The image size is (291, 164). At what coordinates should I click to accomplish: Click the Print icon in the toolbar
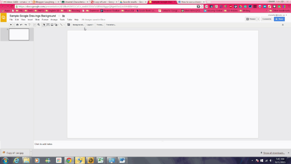pyautogui.click(x=17, y=25)
